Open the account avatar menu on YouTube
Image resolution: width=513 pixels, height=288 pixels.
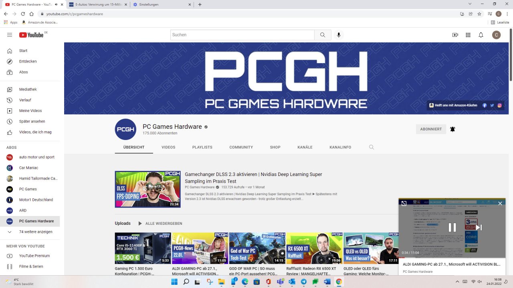(496, 35)
